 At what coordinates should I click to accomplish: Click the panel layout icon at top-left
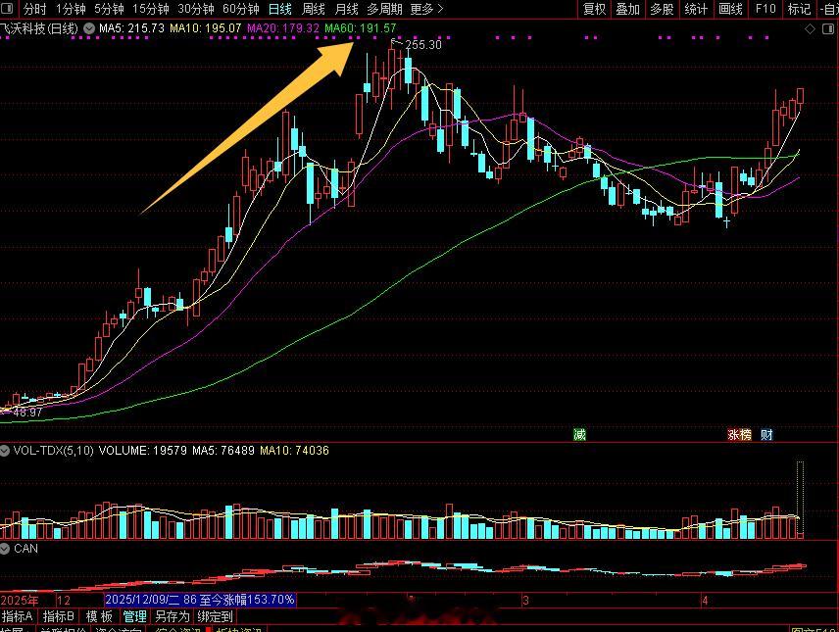(x=7, y=9)
